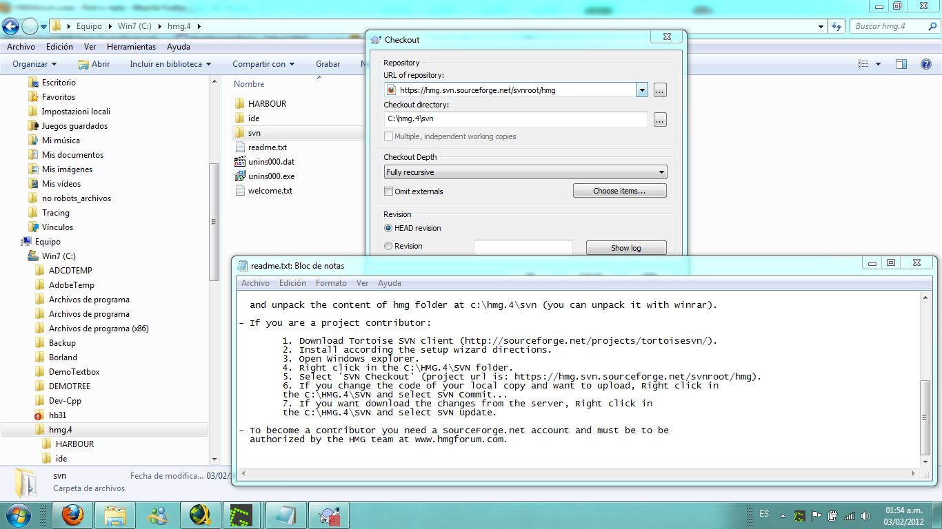Click the Nombre column header
The image size is (942, 529).
click(x=249, y=84)
